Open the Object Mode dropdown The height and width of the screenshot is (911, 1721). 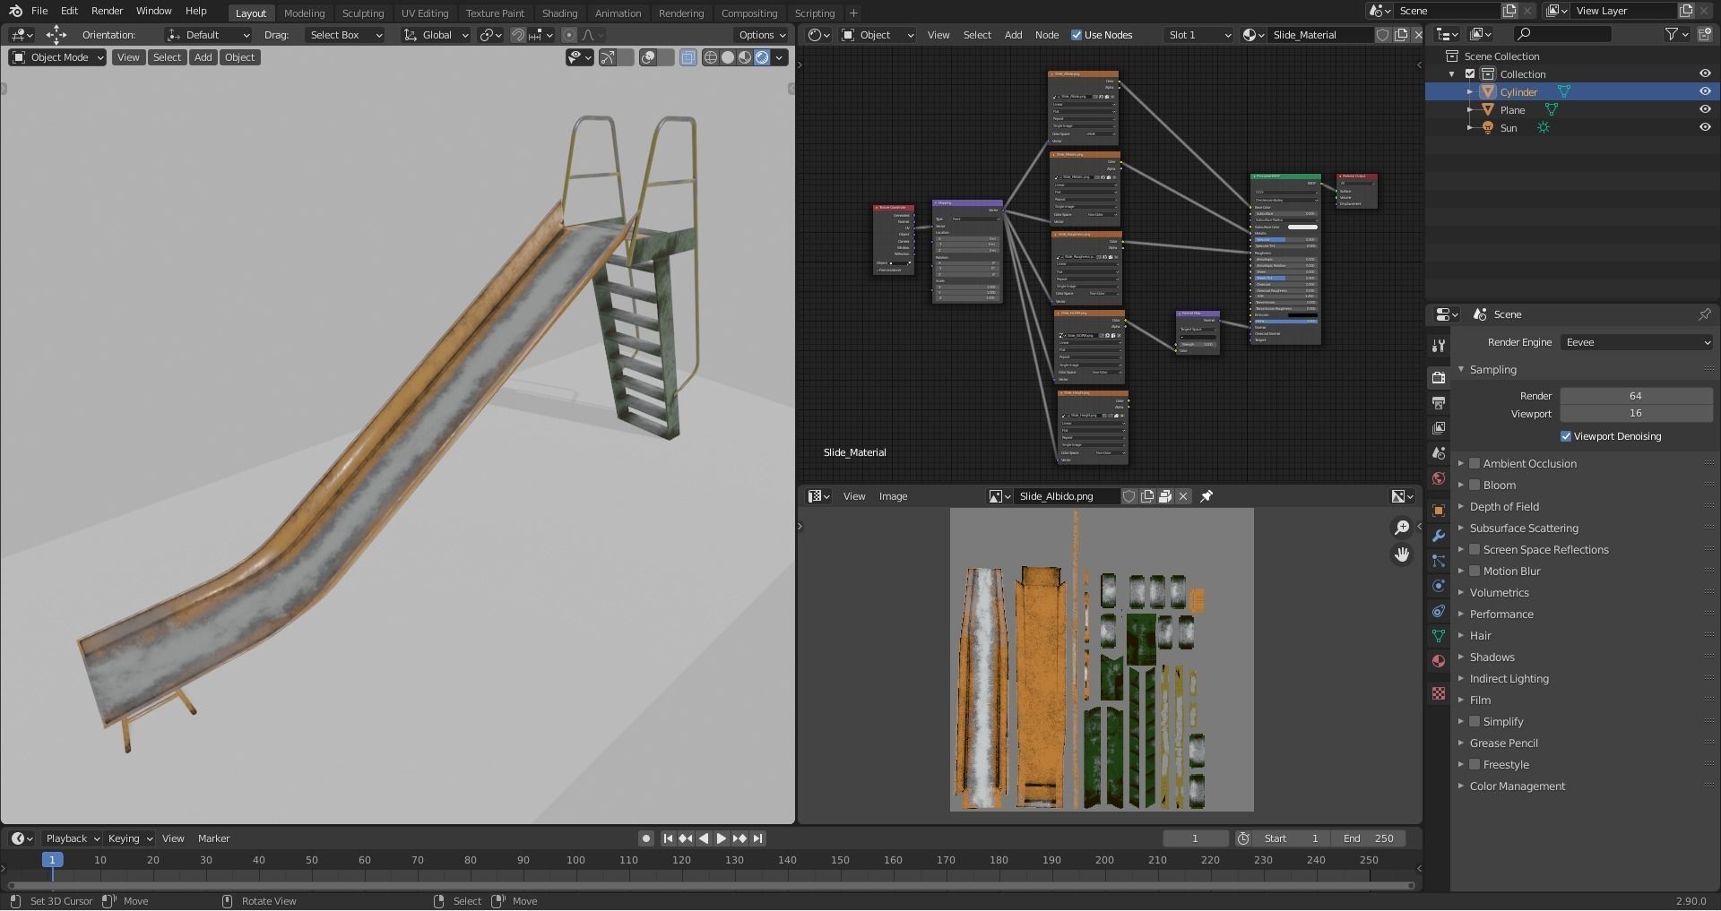(x=57, y=57)
